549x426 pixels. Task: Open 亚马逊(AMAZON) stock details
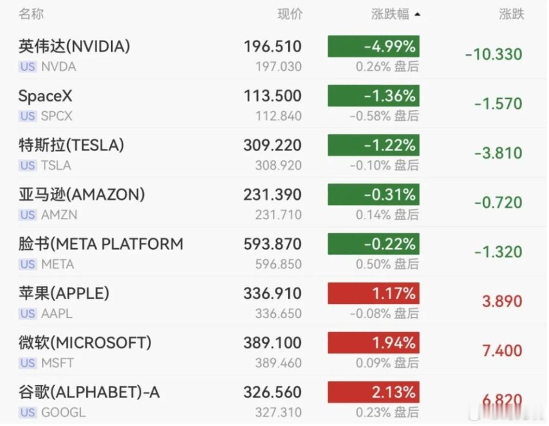click(273, 202)
